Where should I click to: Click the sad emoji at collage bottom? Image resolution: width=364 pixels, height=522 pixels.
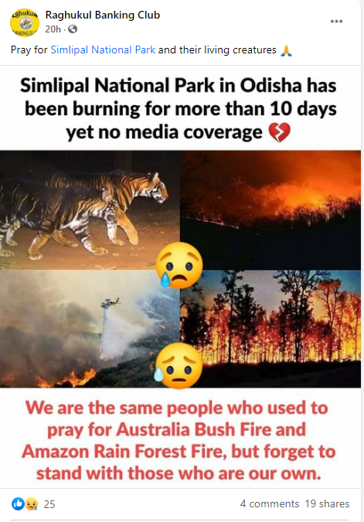pos(179,366)
